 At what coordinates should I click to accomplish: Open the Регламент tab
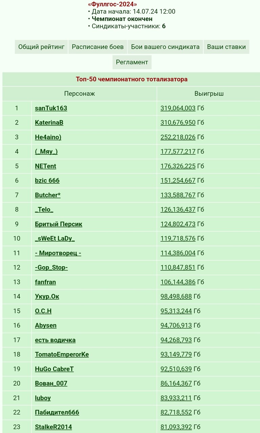coord(132,62)
